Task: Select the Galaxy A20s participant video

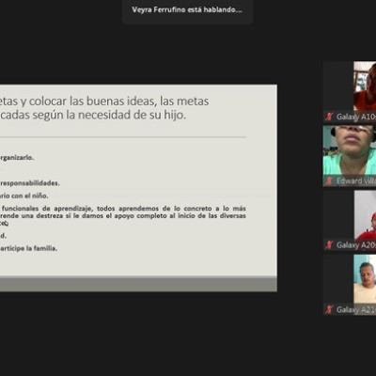Action: click(350, 221)
